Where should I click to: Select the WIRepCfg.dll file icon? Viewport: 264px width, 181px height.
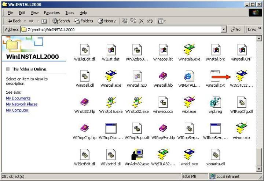point(241,102)
